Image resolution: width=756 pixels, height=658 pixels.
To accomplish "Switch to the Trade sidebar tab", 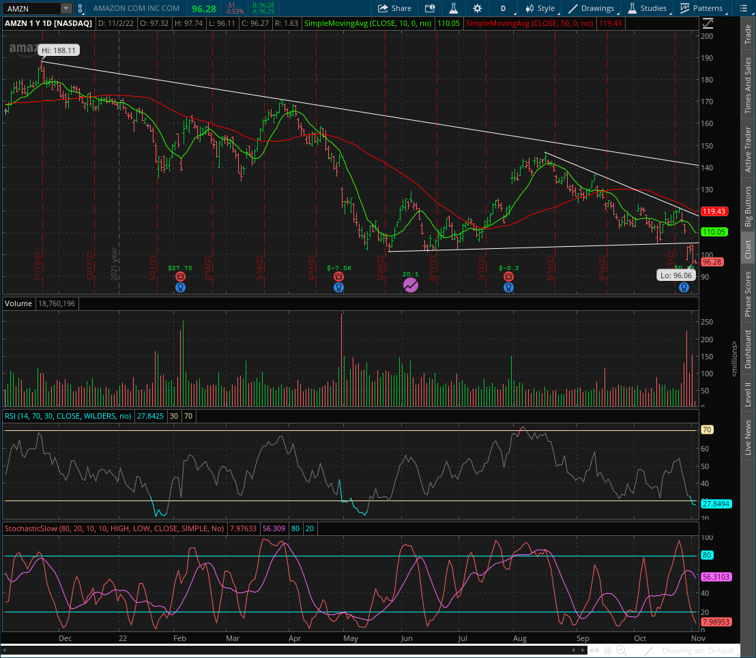I will tap(748, 34).
